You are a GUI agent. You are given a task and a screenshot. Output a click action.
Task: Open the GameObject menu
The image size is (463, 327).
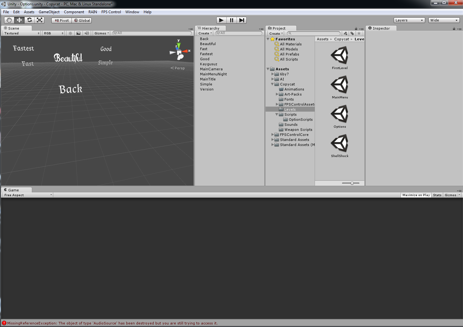[49, 12]
